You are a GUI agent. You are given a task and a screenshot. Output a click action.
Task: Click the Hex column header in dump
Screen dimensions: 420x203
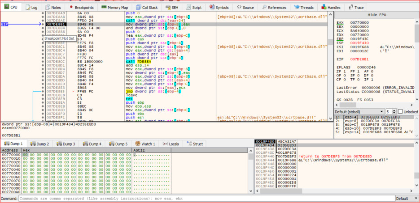pos(77,150)
